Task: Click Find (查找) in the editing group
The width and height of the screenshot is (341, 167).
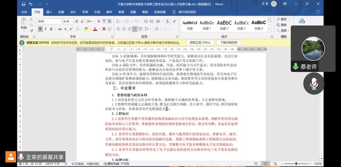Action: 282,19
